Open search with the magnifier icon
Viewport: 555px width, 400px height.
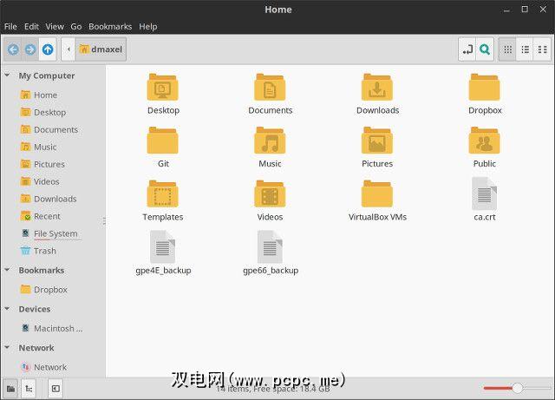[485, 49]
